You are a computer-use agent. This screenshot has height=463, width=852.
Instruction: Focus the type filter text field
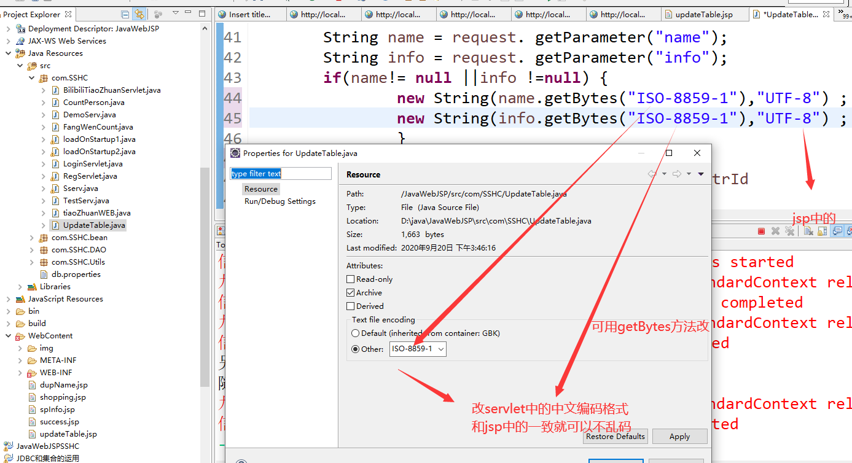click(281, 174)
